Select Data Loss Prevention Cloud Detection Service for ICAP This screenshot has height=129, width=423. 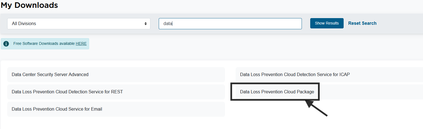pos(295,74)
